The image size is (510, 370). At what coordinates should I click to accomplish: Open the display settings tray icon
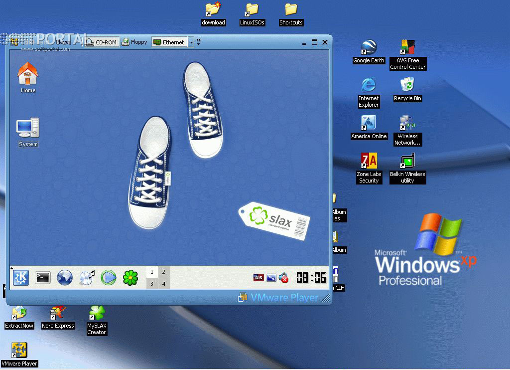[271, 278]
